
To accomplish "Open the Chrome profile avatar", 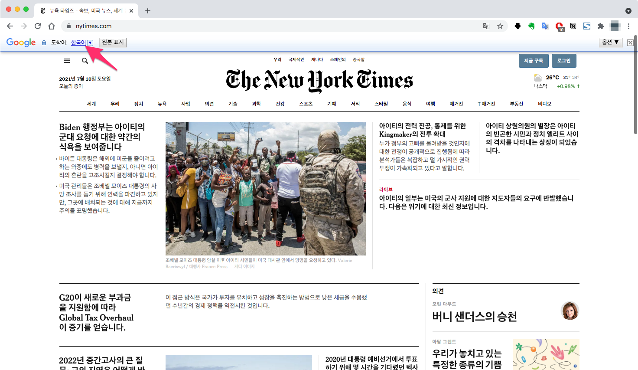I will 615,26.
